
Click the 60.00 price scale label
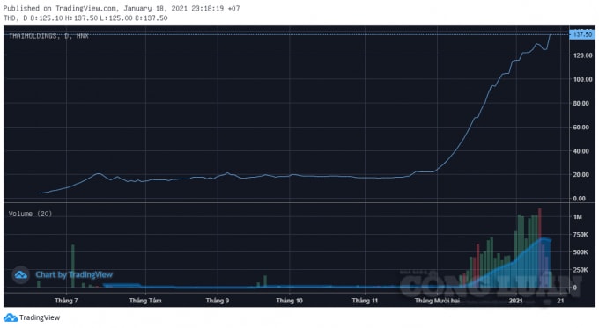click(x=581, y=128)
